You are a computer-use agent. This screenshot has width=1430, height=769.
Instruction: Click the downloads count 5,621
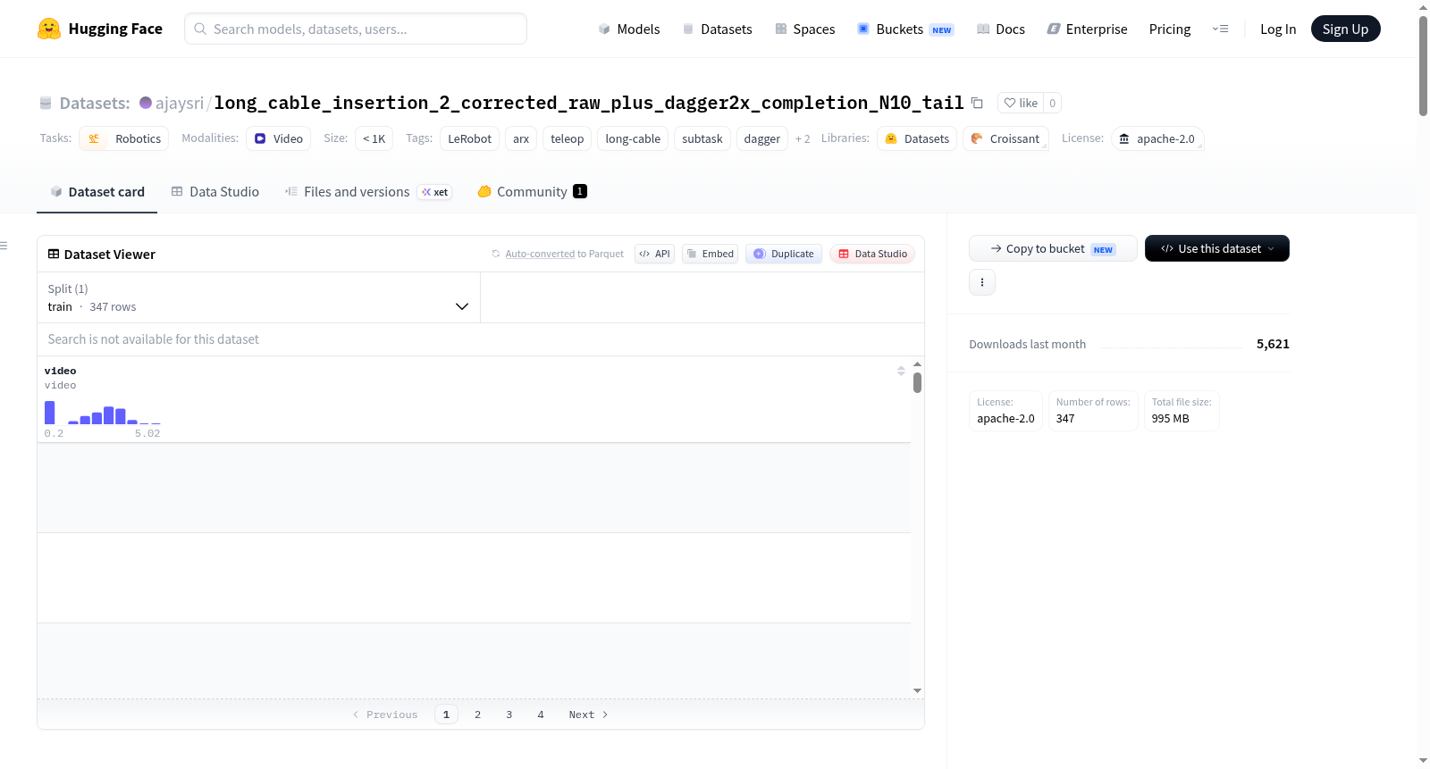click(1273, 344)
